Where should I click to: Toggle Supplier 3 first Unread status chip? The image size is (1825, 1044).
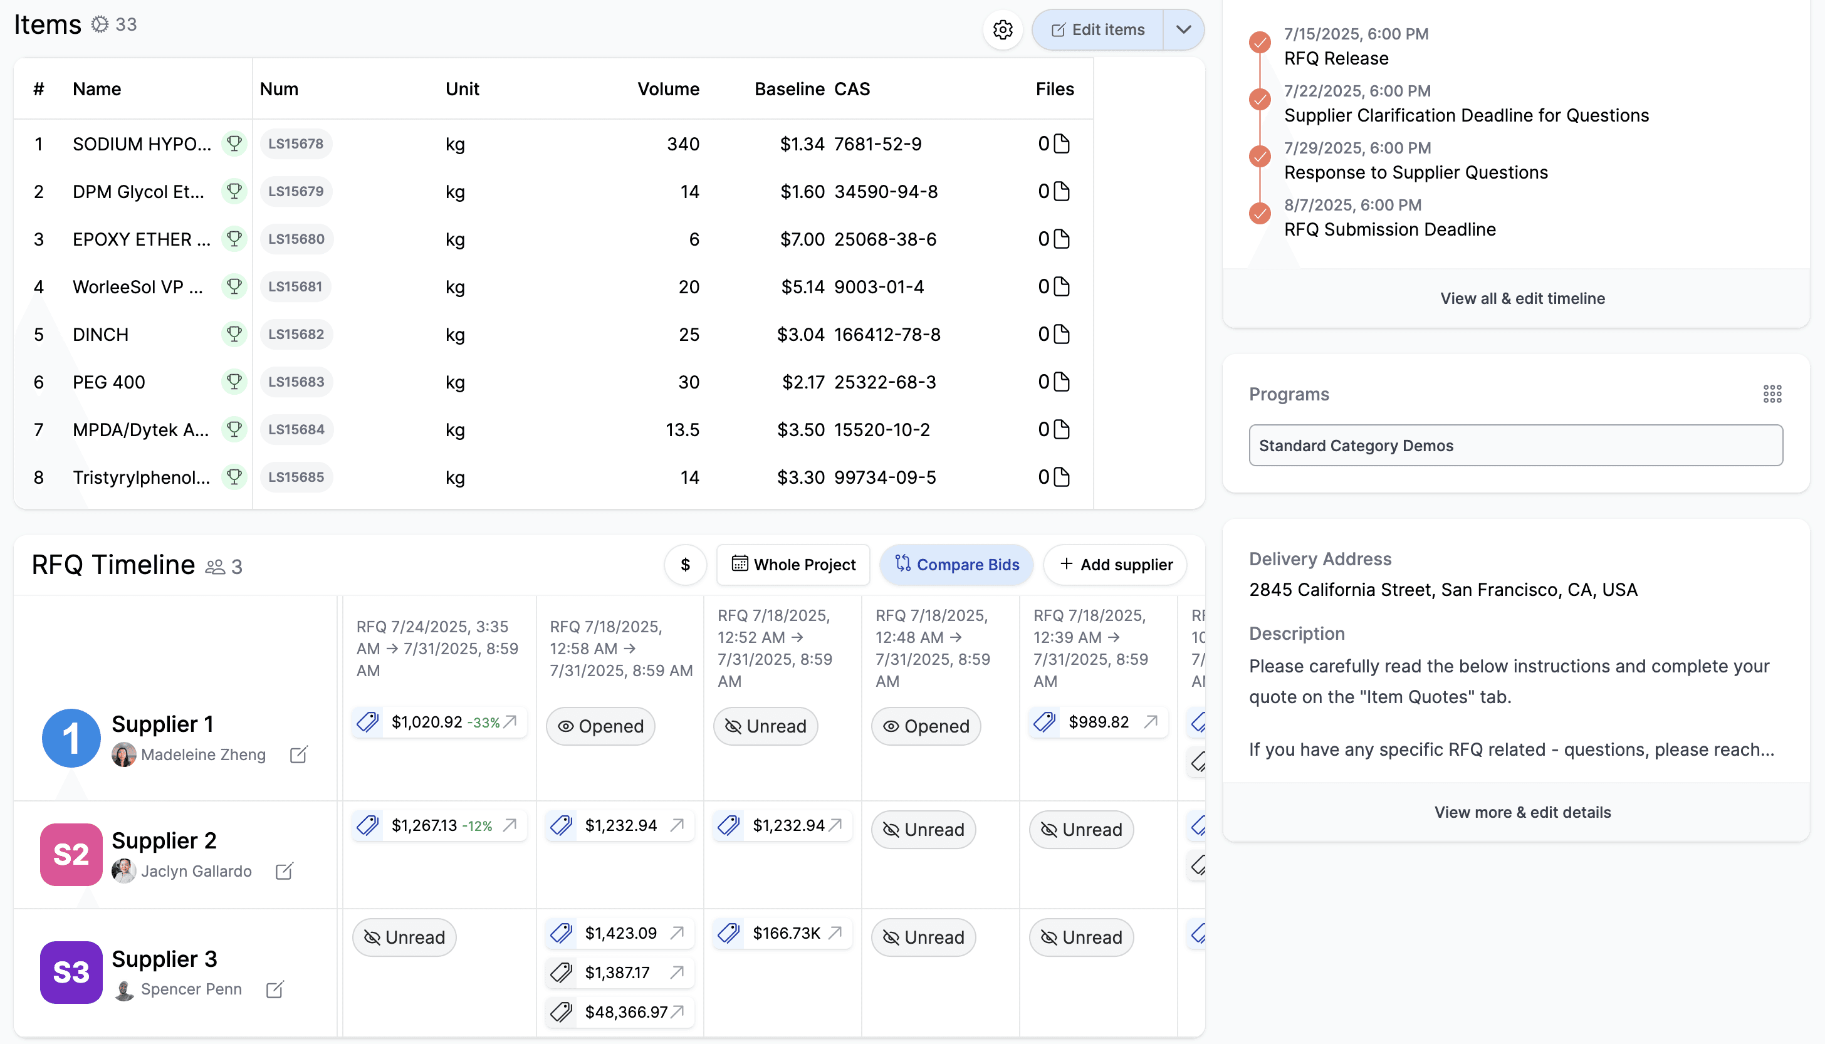point(404,937)
